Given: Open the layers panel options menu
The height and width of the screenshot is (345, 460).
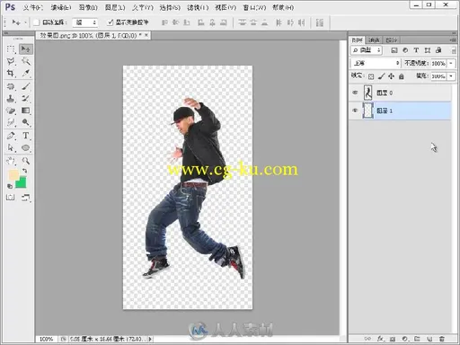Looking at the screenshot, I should pos(453,40).
